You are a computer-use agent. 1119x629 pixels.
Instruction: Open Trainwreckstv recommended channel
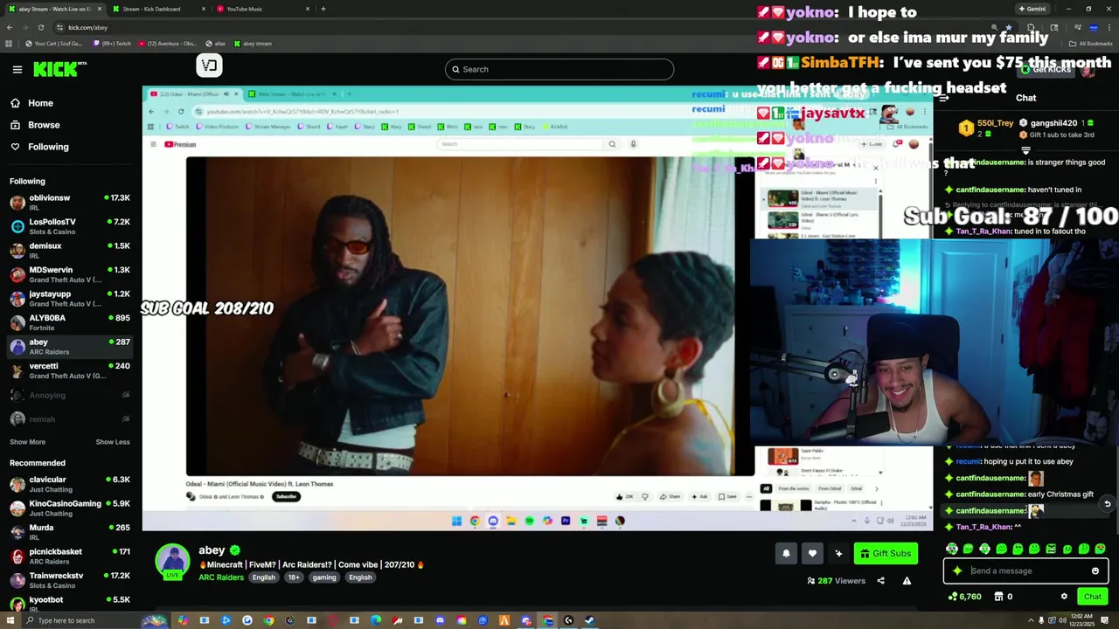(x=70, y=580)
